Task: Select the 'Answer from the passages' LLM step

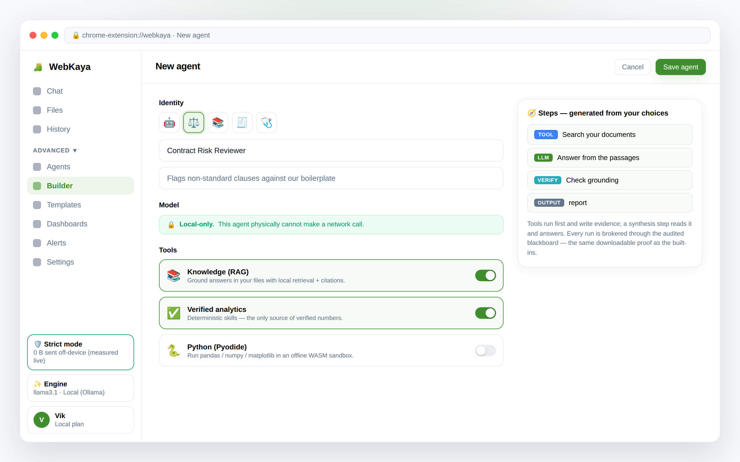Action: tap(610, 158)
